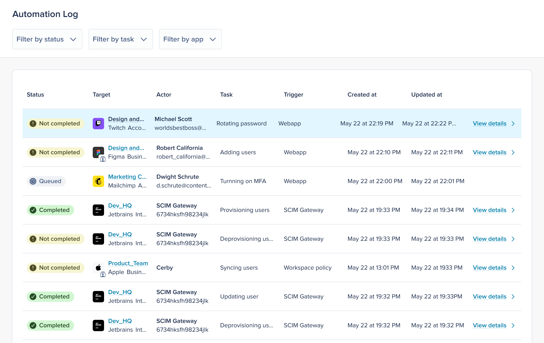Screen dimensions: 544x343
Task: View details for Syncing users task
Action: [489, 268]
